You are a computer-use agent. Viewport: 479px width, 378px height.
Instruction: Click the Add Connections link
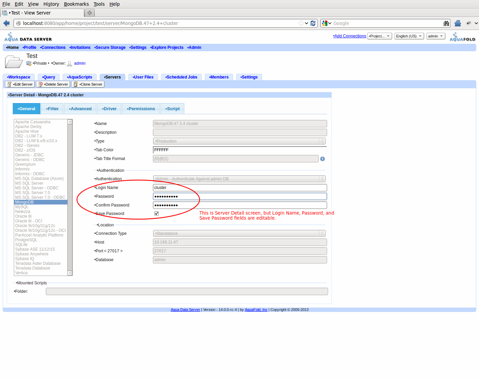coord(350,36)
